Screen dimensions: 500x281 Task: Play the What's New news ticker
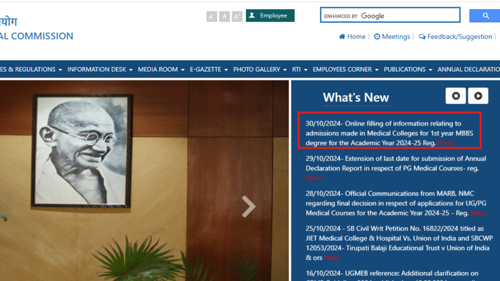(478, 96)
